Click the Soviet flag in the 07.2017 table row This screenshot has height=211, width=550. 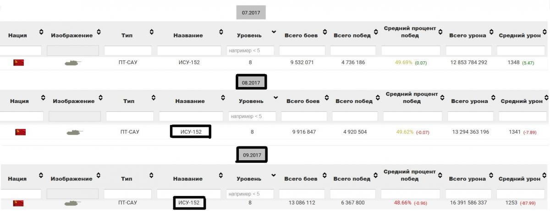point(19,63)
